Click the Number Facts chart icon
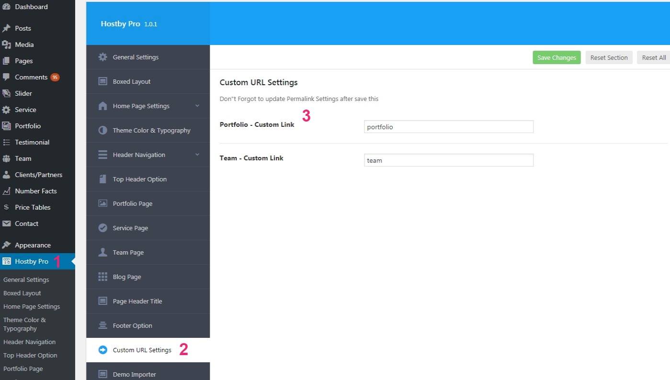This screenshot has width=670, height=380. [6, 191]
